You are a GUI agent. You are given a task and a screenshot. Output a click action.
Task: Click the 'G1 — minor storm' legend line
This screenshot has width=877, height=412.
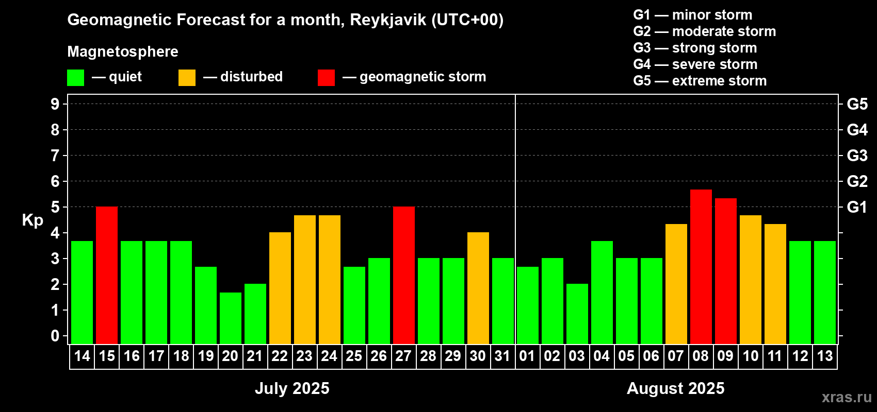click(x=693, y=15)
